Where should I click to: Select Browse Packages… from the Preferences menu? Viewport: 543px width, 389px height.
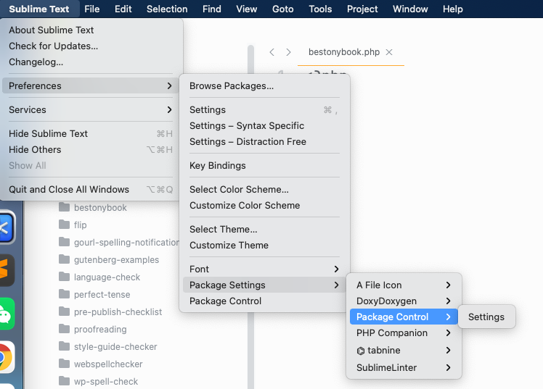pos(232,86)
